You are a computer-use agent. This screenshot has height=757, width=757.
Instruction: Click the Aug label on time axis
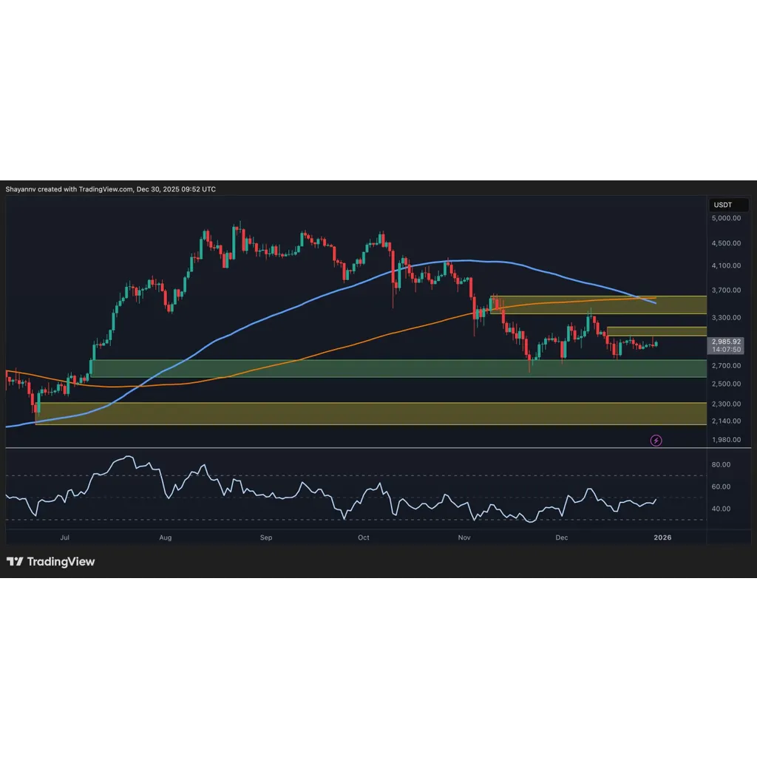(x=165, y=537)
